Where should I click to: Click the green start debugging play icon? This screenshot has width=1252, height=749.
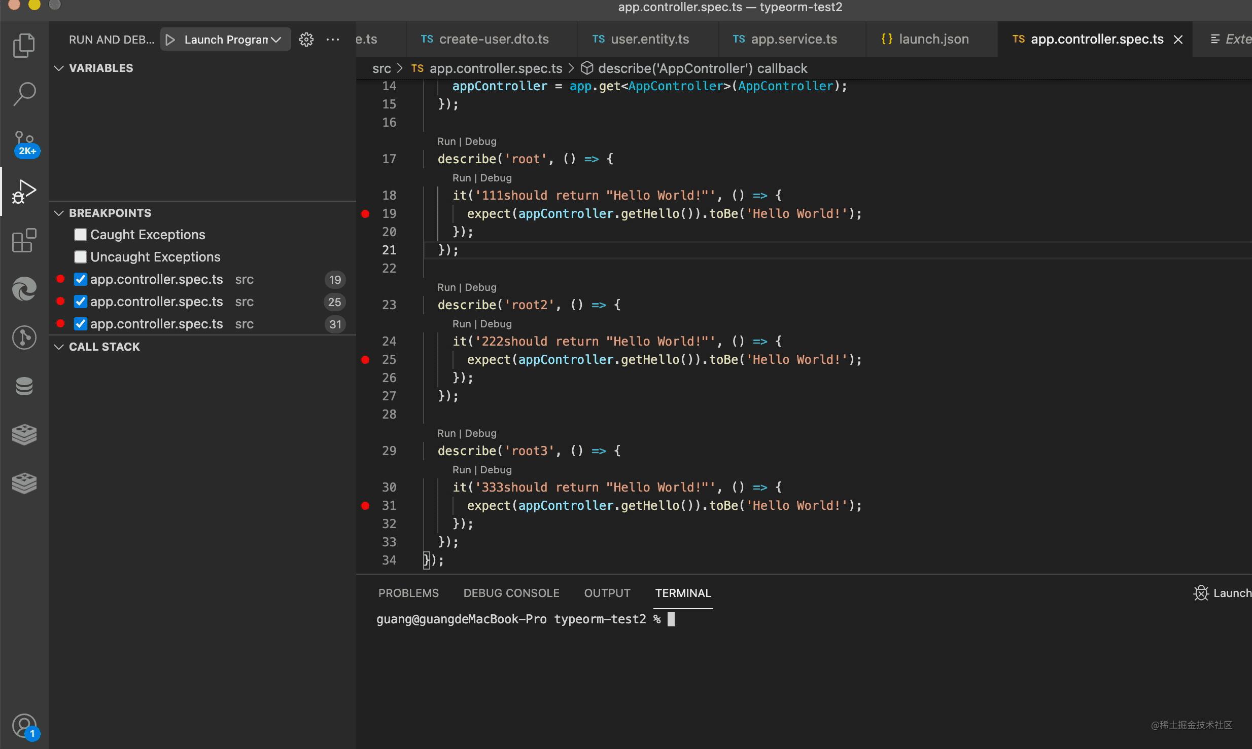click(x=170, y=40)
